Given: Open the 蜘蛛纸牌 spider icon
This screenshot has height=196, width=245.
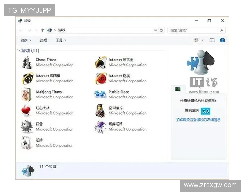Looking at the screenshot, I should point(100,127).
